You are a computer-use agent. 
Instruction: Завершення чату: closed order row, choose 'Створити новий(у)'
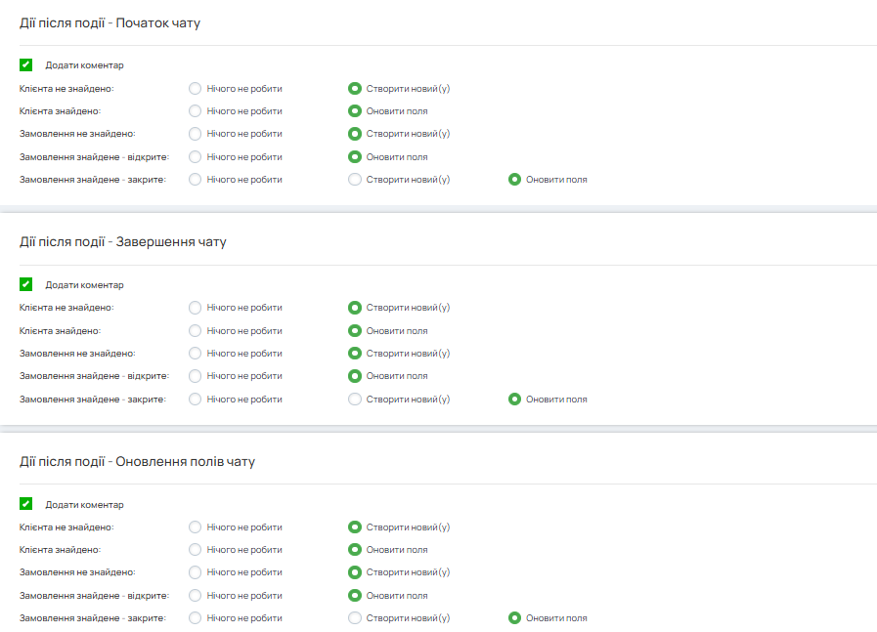click(355, 400)
